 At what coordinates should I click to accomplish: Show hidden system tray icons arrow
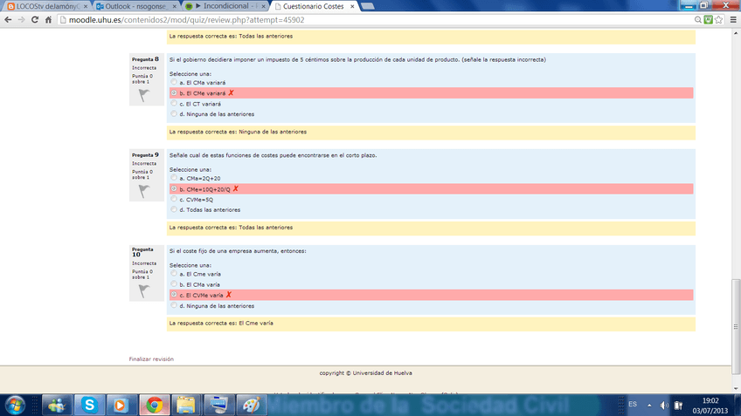pyautogui.click(x=649, y=405)
